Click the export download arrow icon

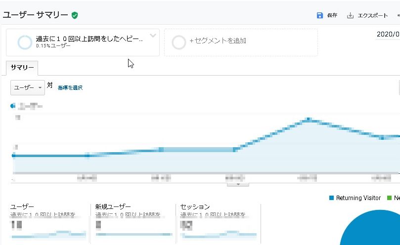tap(351, 15)
